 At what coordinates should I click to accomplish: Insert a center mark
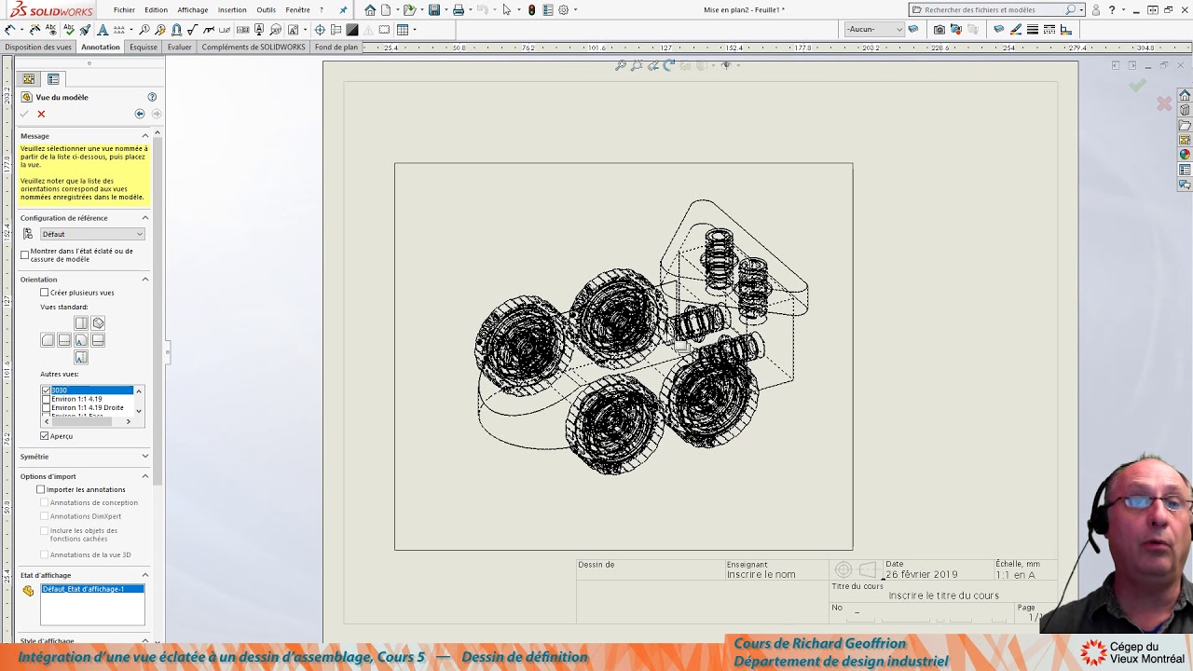coord(320,29)
